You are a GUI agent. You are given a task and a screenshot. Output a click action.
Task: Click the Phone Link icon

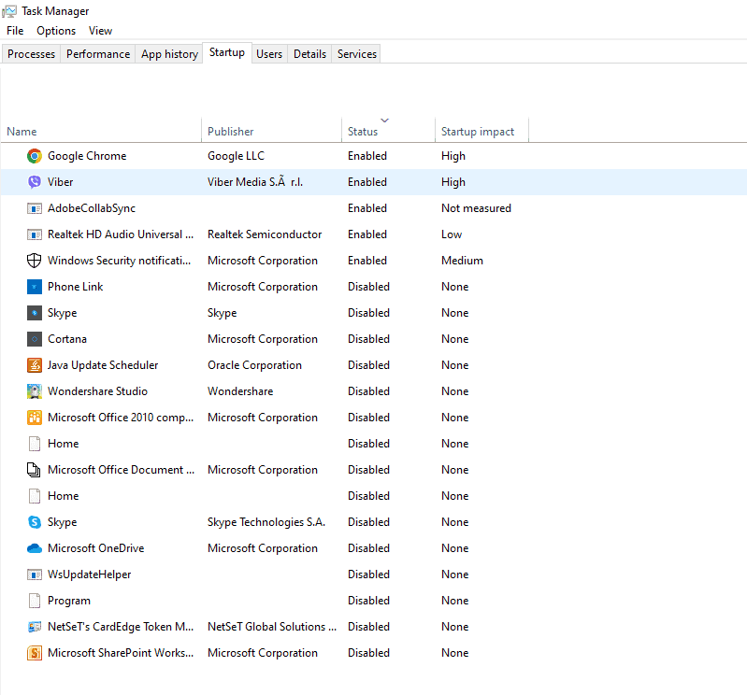tap(35, 287)
